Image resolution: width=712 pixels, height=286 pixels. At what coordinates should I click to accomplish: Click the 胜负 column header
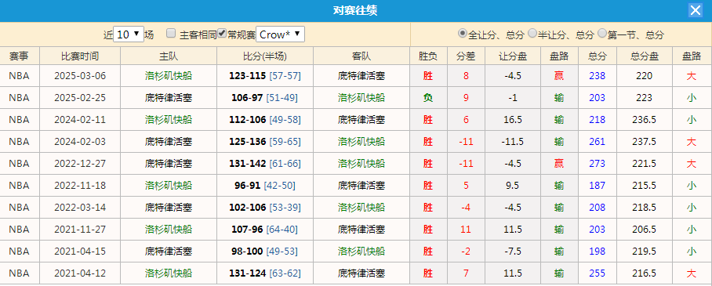pos(428,56)
